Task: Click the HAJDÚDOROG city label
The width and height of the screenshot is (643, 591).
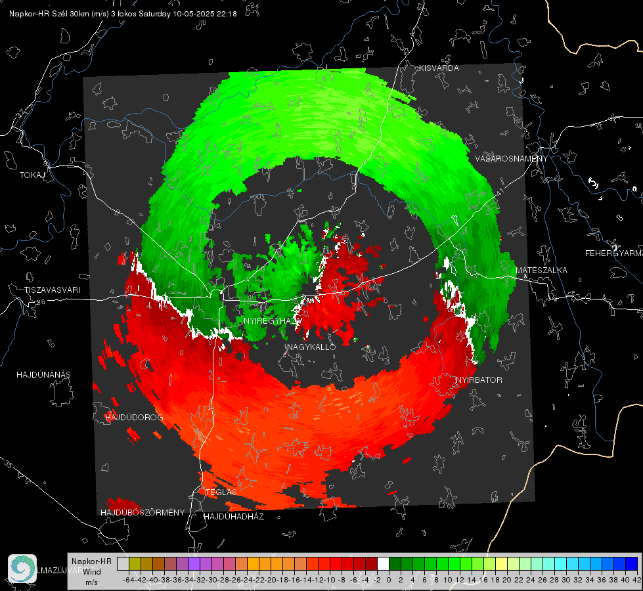Action: pos(134,417)
